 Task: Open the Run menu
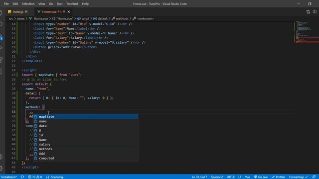[x=60, y=3]
